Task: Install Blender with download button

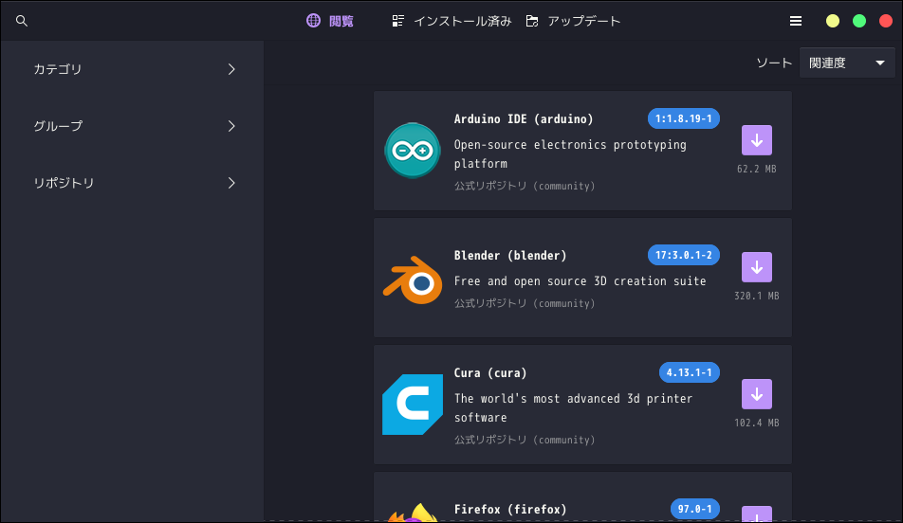Action: pyautogui.click(x=757, y=267)
